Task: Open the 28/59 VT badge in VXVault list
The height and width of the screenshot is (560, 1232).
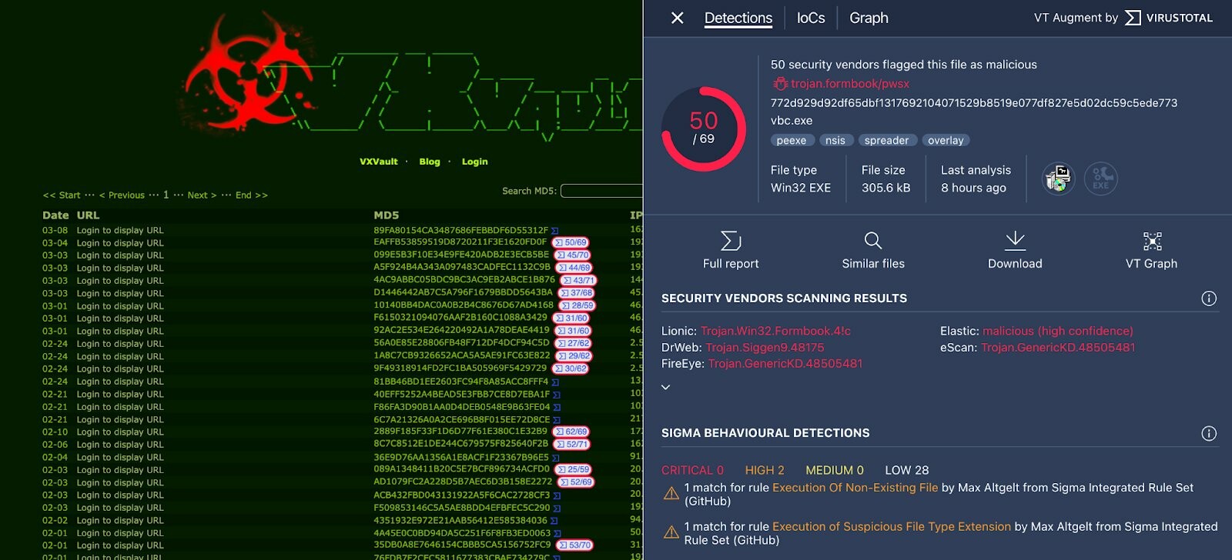Action: (x=577, y=305)
